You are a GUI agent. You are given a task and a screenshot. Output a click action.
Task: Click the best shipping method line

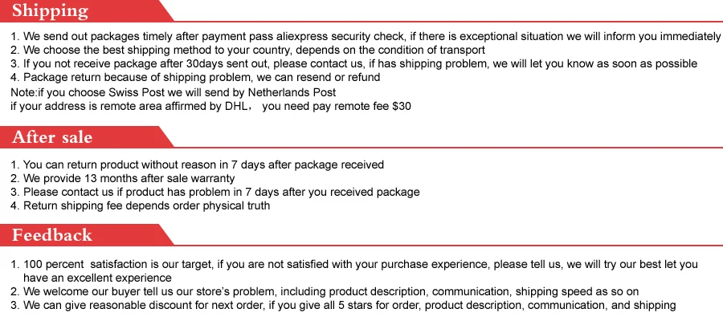pos(247,50)
